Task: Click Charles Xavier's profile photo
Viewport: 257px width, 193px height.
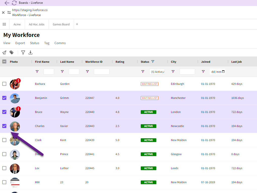Action: pos(15,126)
